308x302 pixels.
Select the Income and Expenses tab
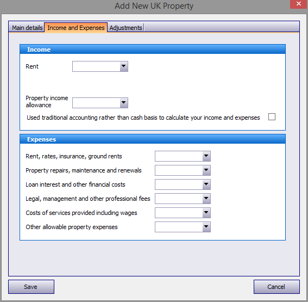[76, 28]
